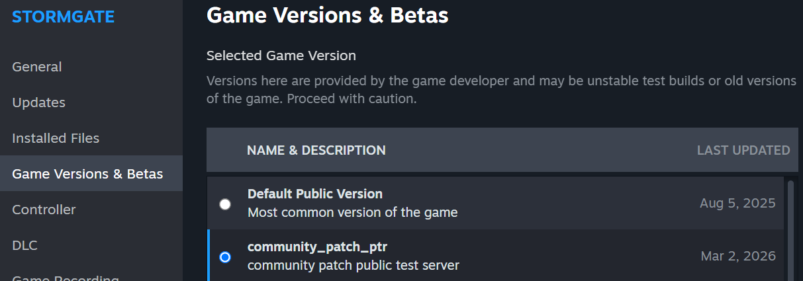The height and width of the screenshot is (281, 803).
Task: Click the Mar 2, 2026 update date
Action: tap(737, 256)
